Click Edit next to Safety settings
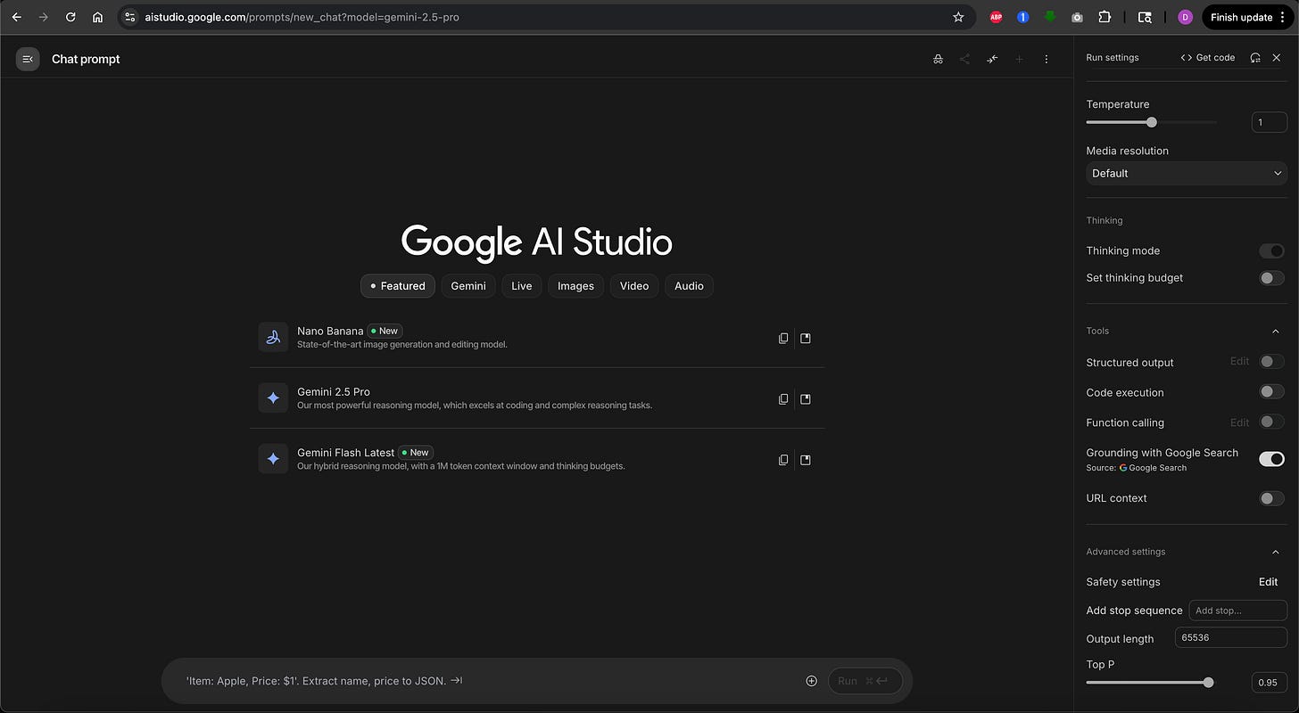 point(1268,582)
